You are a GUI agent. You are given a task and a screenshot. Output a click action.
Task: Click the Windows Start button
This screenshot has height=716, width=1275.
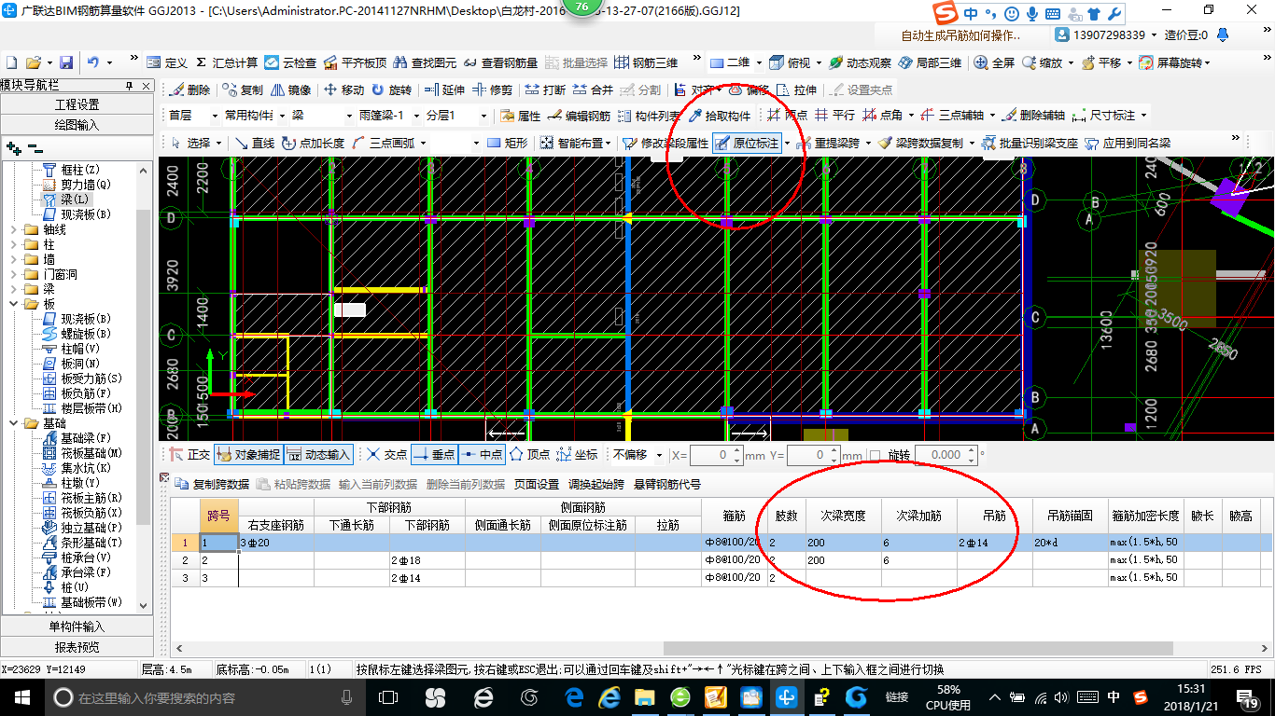click(21, 697)
